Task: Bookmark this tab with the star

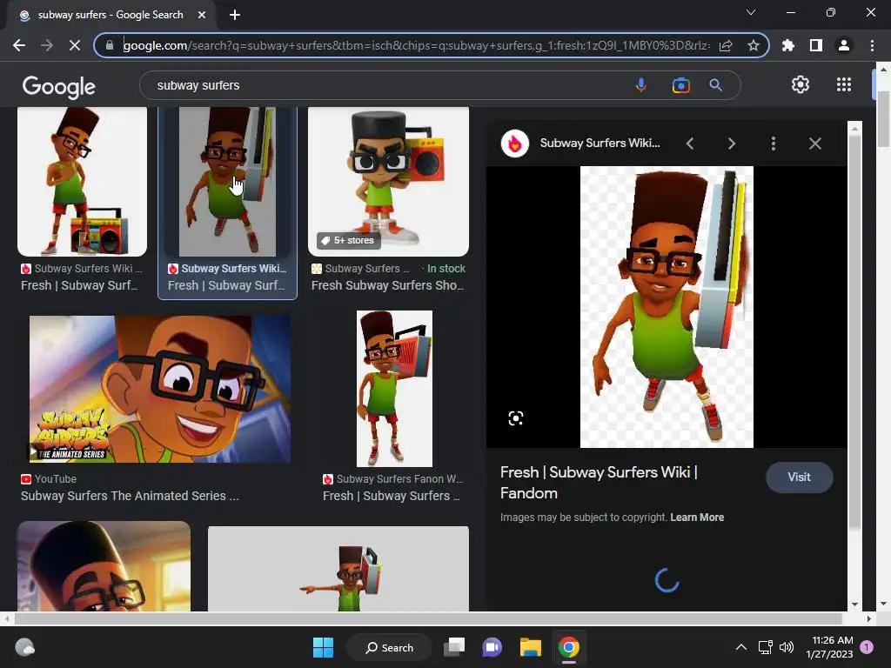Action: [x=753, y=45]
